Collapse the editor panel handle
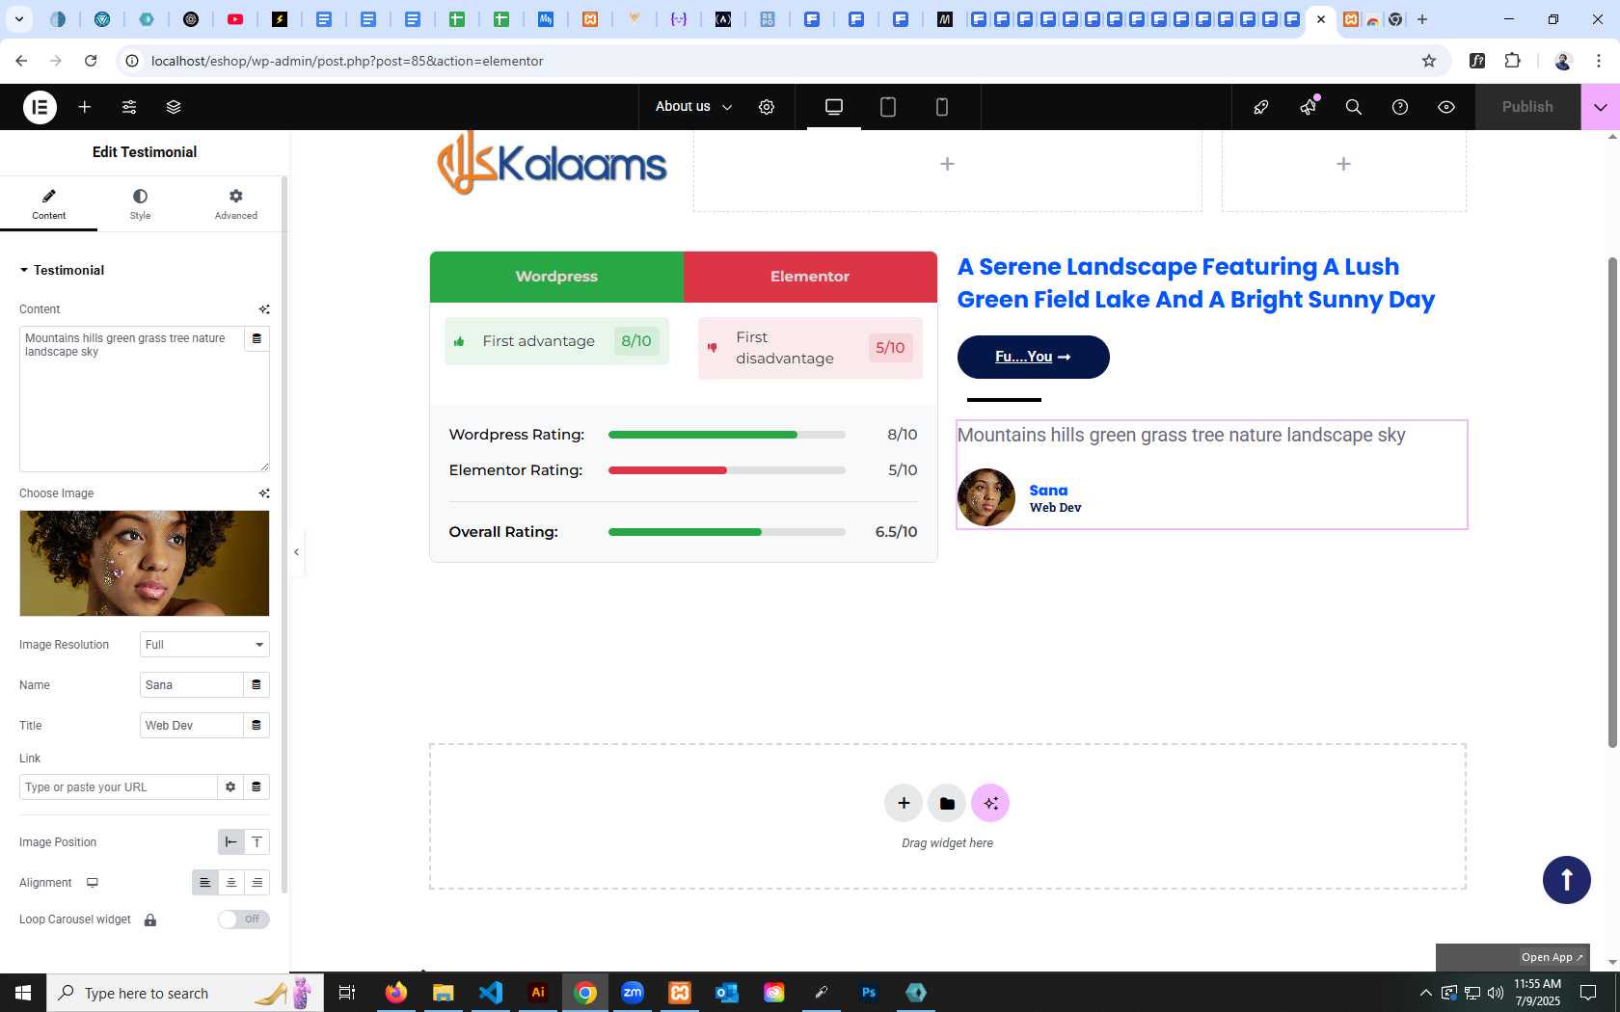 click(297, 552)
